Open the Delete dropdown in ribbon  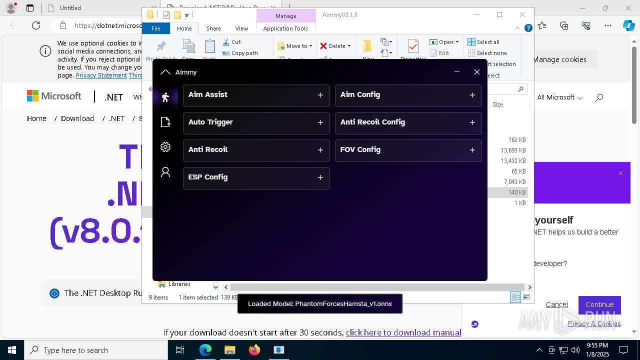click(335, 46)
